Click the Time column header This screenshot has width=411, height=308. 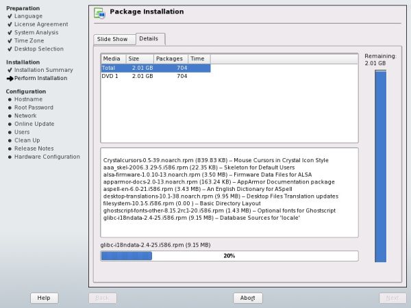coord(199,59)
